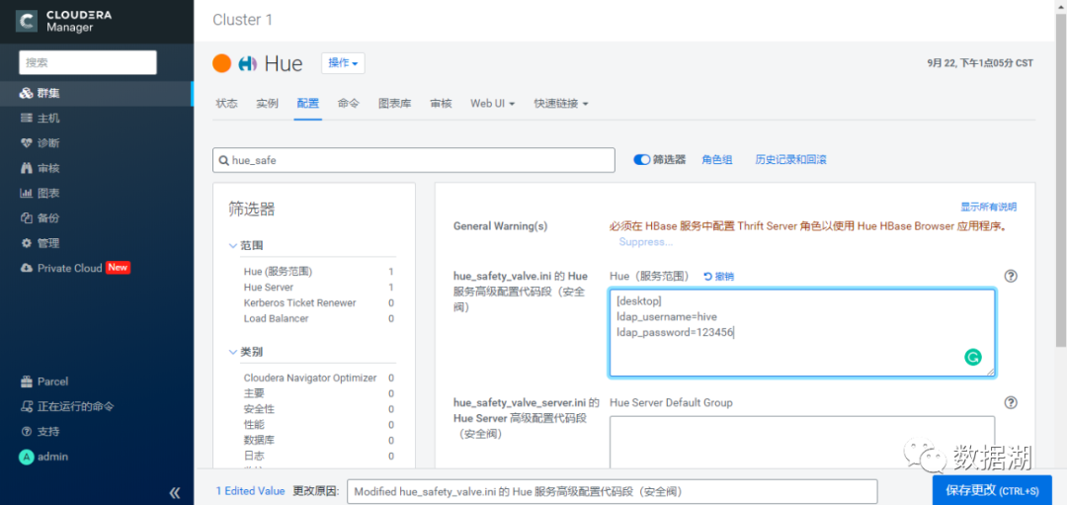Undo the change via 撤销 link
This screenshot has width=1067, height=505.
coord(718,277)
